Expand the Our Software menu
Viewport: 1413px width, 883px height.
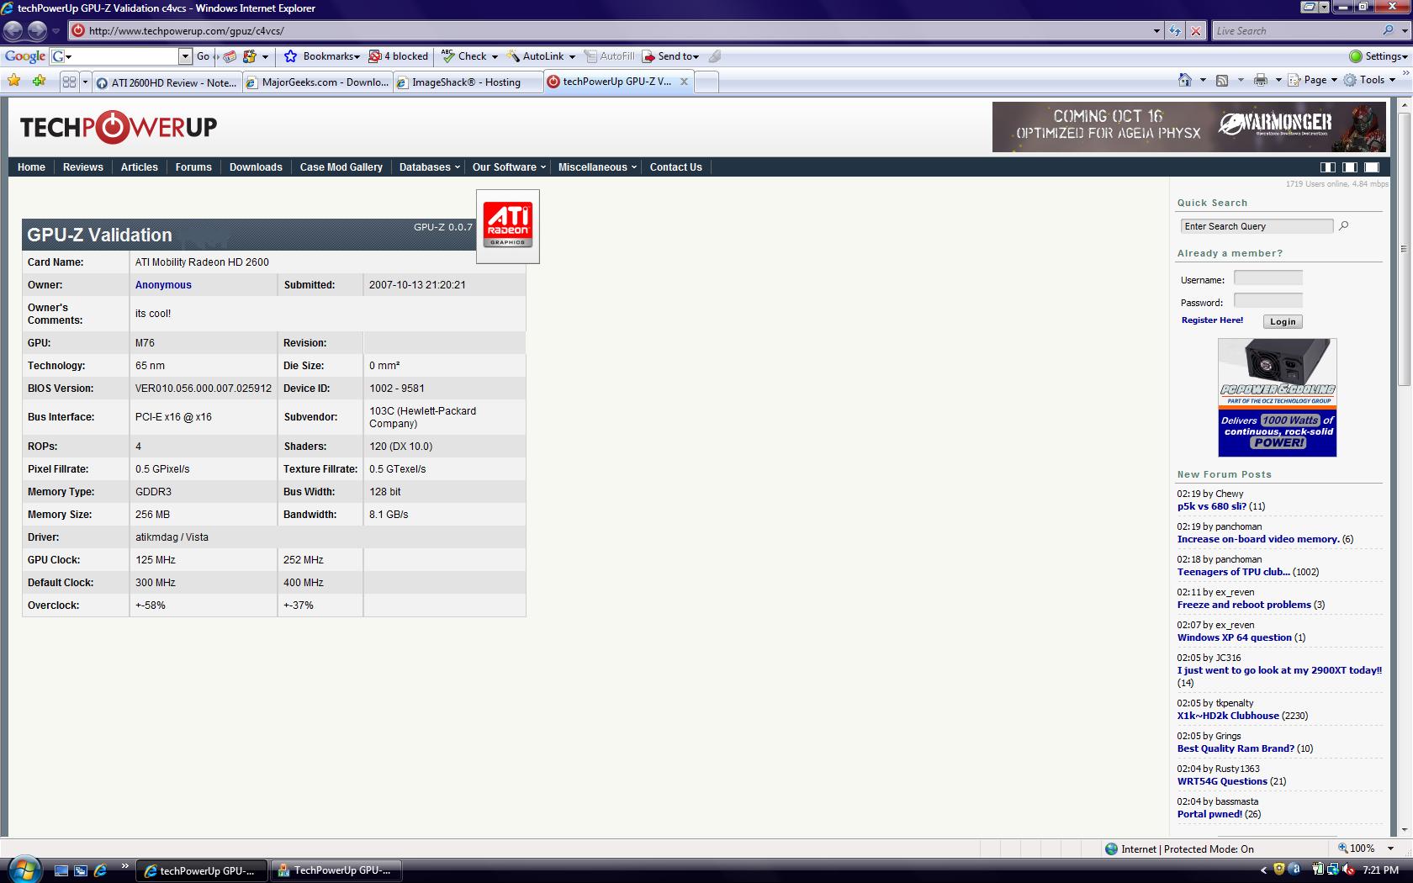pyautogui.click(x=509, y=167)
